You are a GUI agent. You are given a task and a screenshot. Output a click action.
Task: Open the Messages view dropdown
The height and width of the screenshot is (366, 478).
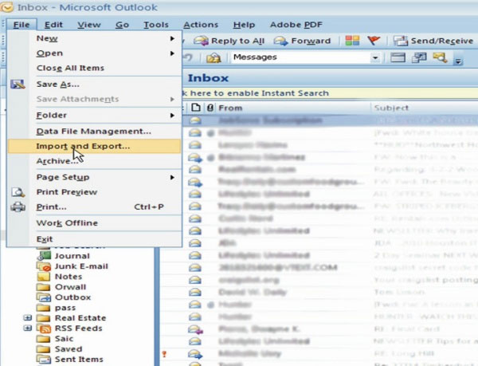(375, 57)
